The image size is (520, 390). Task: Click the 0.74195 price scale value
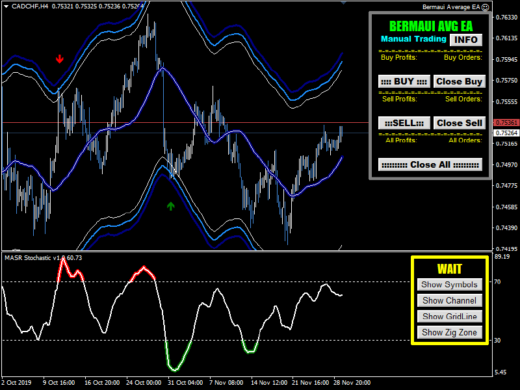506,249
